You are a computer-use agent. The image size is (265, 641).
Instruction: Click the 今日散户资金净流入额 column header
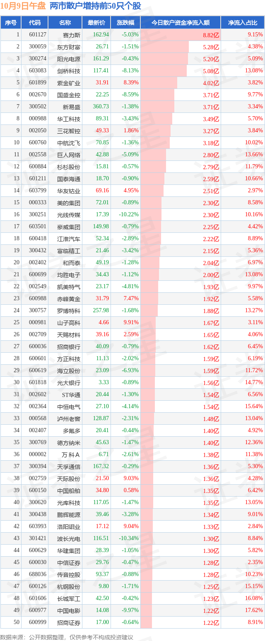pos(181,23)
